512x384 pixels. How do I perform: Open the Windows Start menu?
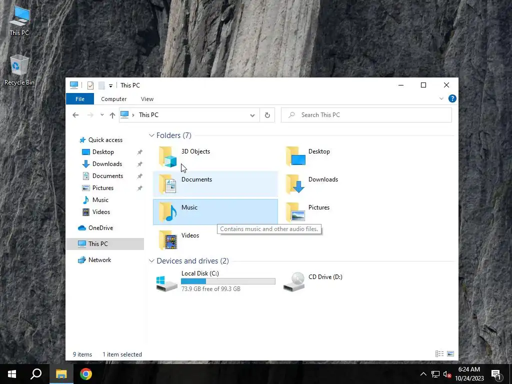[x=12, y=374]
